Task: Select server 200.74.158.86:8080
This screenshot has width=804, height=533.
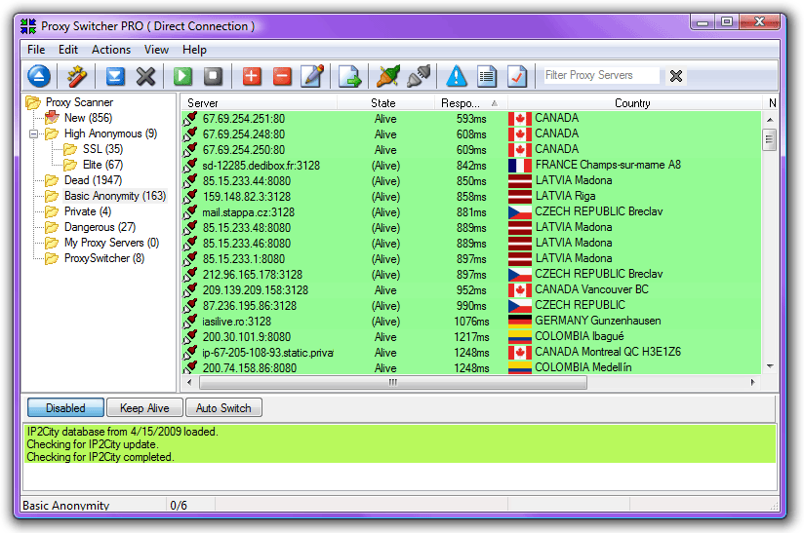Action: point(250,368)
